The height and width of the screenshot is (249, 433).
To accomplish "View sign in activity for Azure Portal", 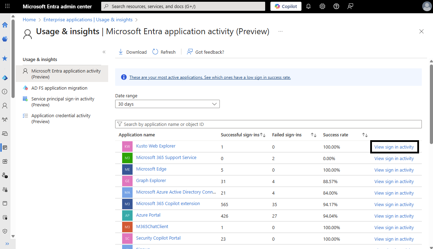I will (x=394, y=216).
